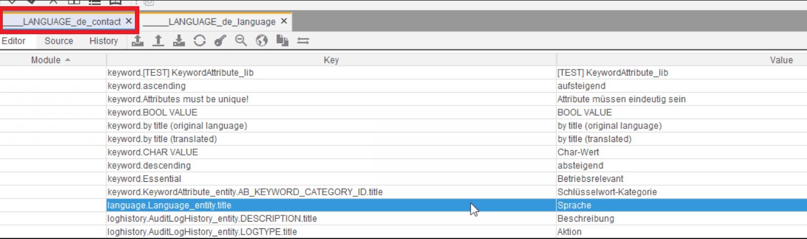Select the keyword.ascending key row
The height and width of the screenshot is (239, 807).
tap(147, 86)
